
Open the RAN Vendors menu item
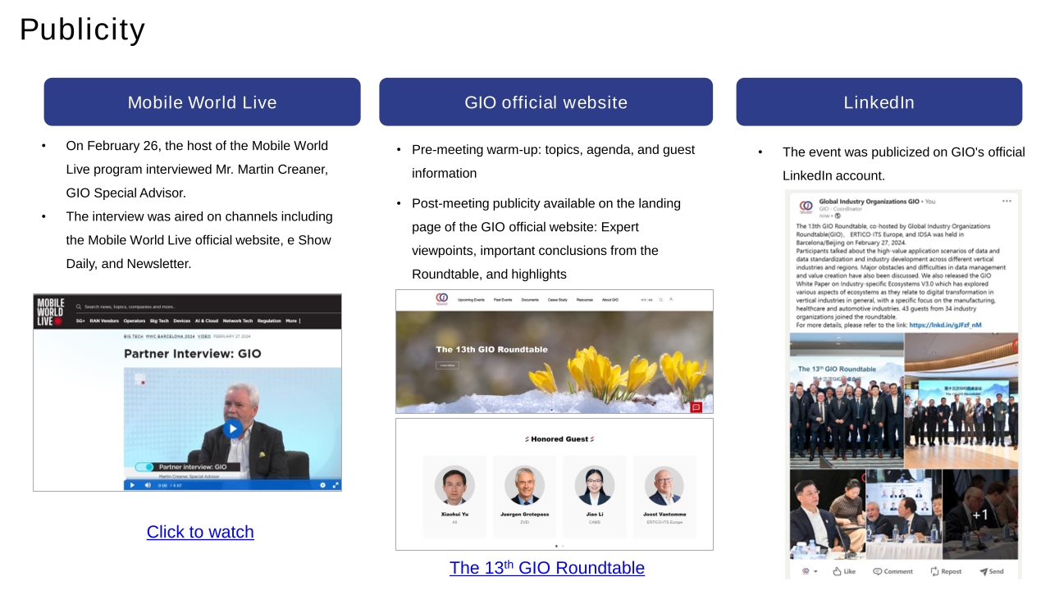click(104, 321)
